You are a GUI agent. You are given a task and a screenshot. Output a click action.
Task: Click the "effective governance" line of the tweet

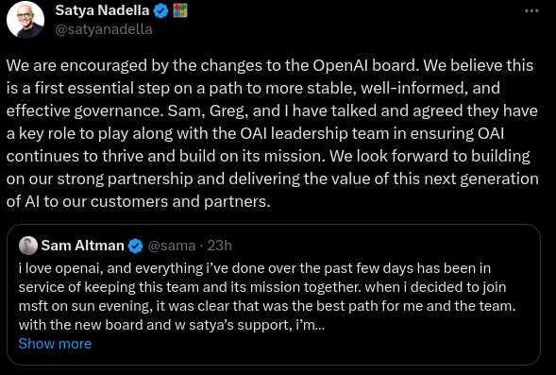272,111
